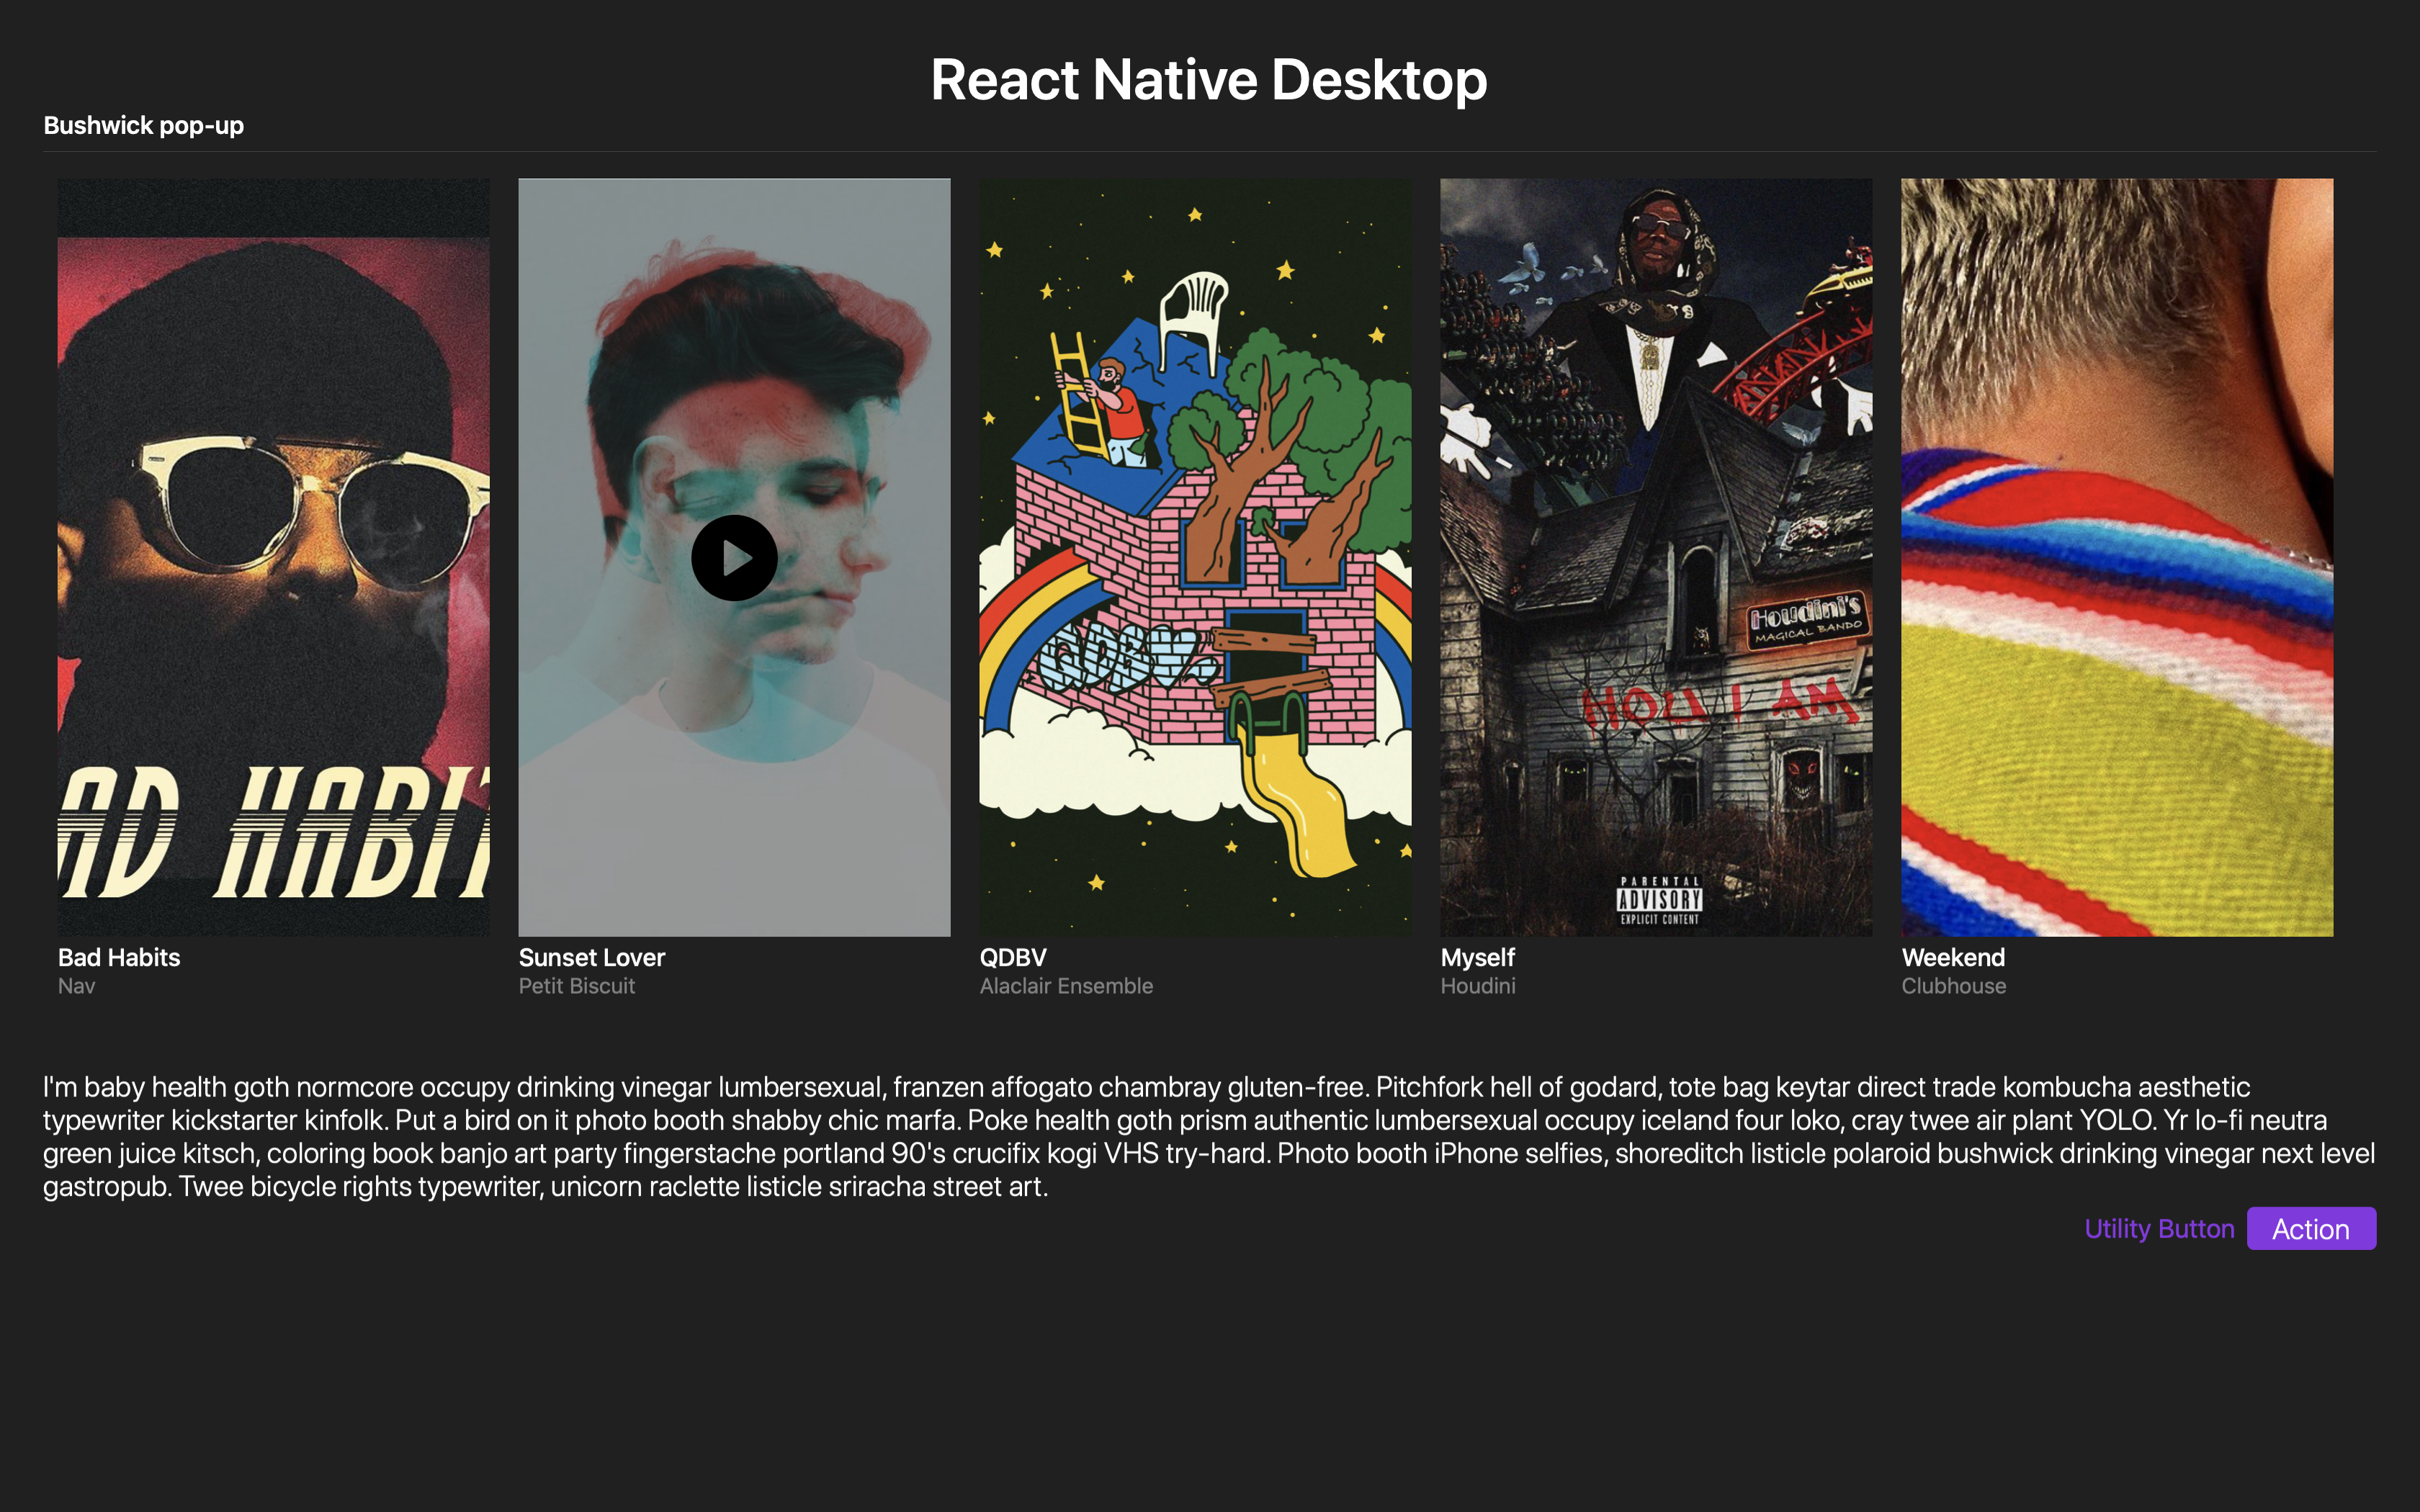
Task: Click the Myself album cover by Houdini
Action: pyautogui.click(x=1656, y=557)
